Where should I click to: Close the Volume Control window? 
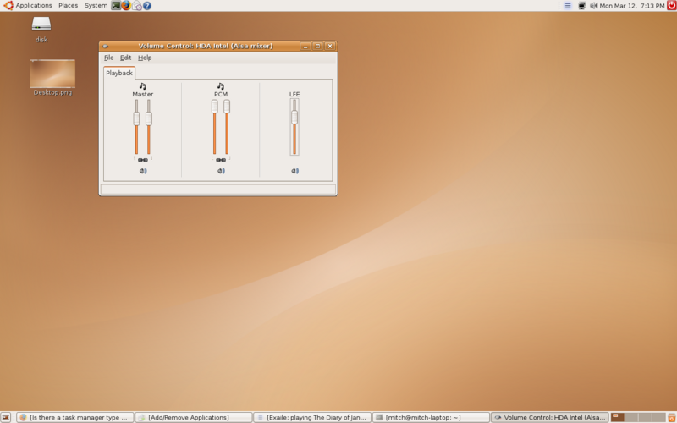point(330,47)
